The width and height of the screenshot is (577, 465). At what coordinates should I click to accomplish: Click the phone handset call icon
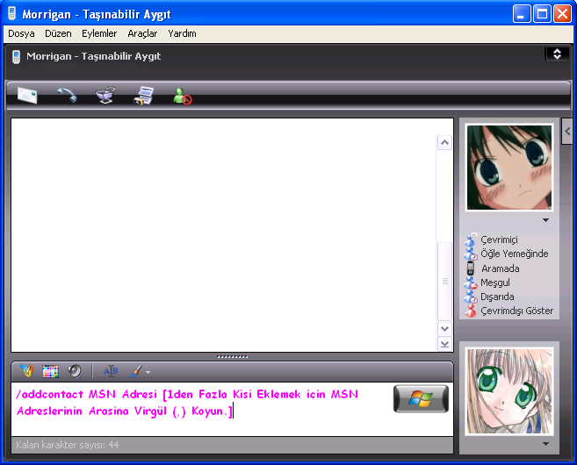click(67, 96)
